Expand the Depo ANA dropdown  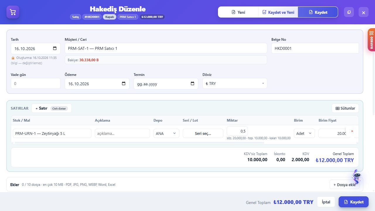166,133
